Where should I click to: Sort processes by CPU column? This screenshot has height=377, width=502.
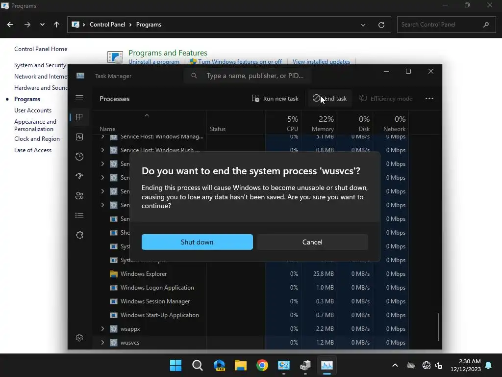283,123
